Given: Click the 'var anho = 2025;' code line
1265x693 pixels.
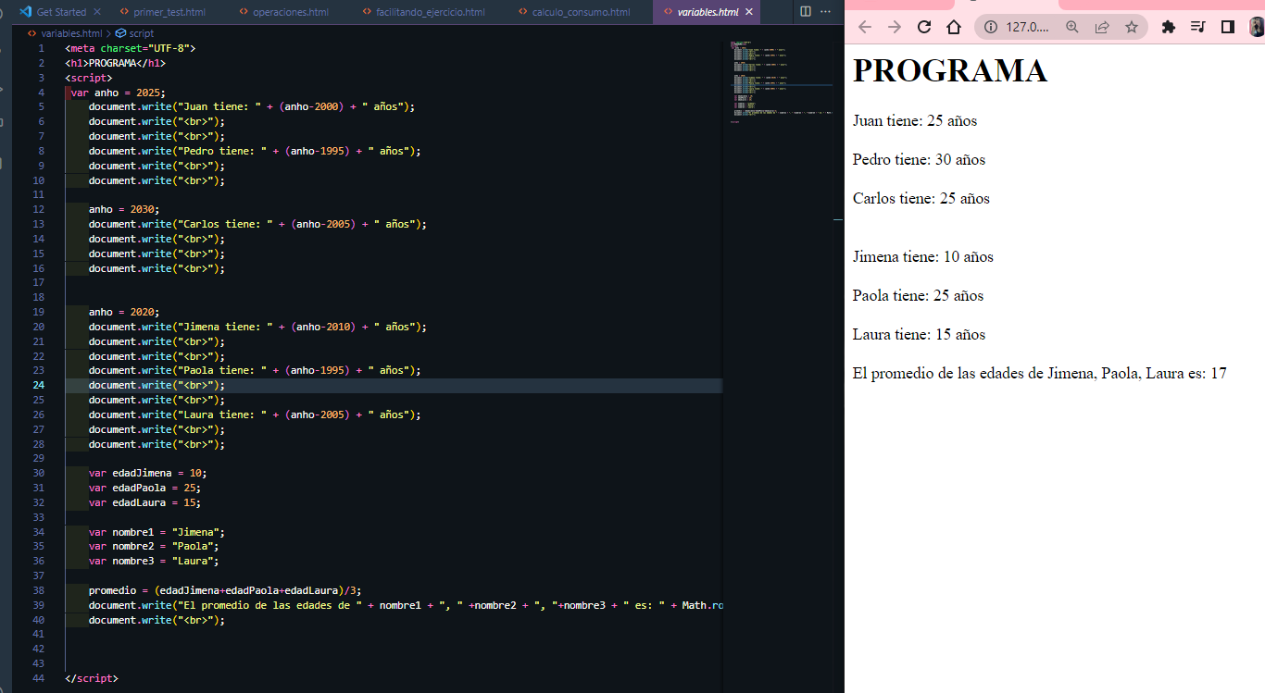Looking at the screenshot, I should (x=118, y=92).
